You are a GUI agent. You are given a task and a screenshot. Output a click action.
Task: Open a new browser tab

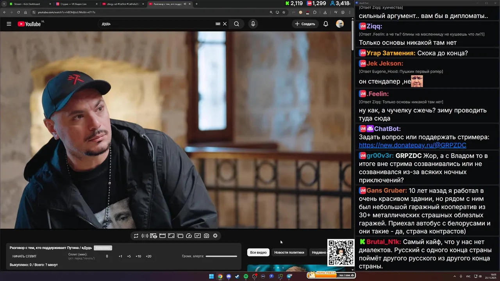pyautogui.click(x=196, y=4)
